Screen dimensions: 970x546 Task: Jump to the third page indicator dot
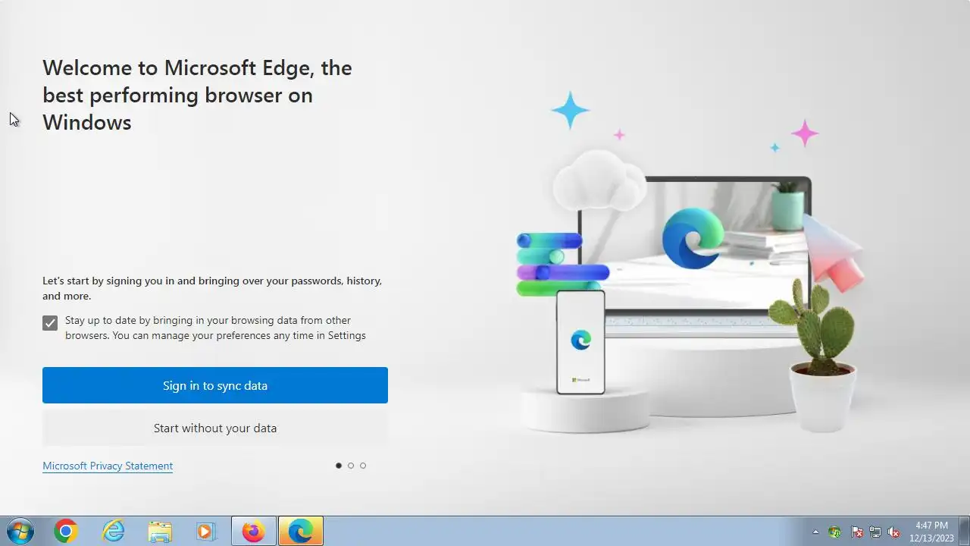tap(363, 466)
